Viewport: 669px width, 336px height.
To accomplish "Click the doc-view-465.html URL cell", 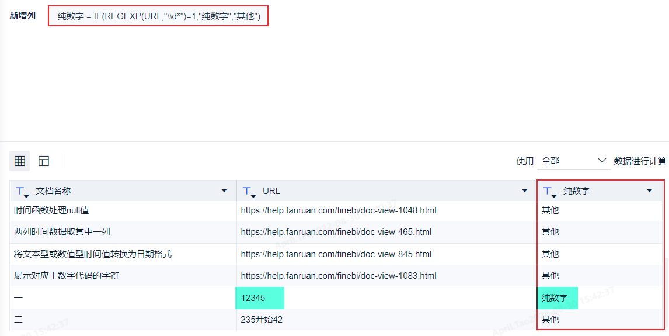I will click(336, 232).
